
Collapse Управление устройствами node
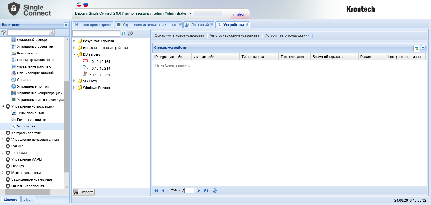pos(3,106)
